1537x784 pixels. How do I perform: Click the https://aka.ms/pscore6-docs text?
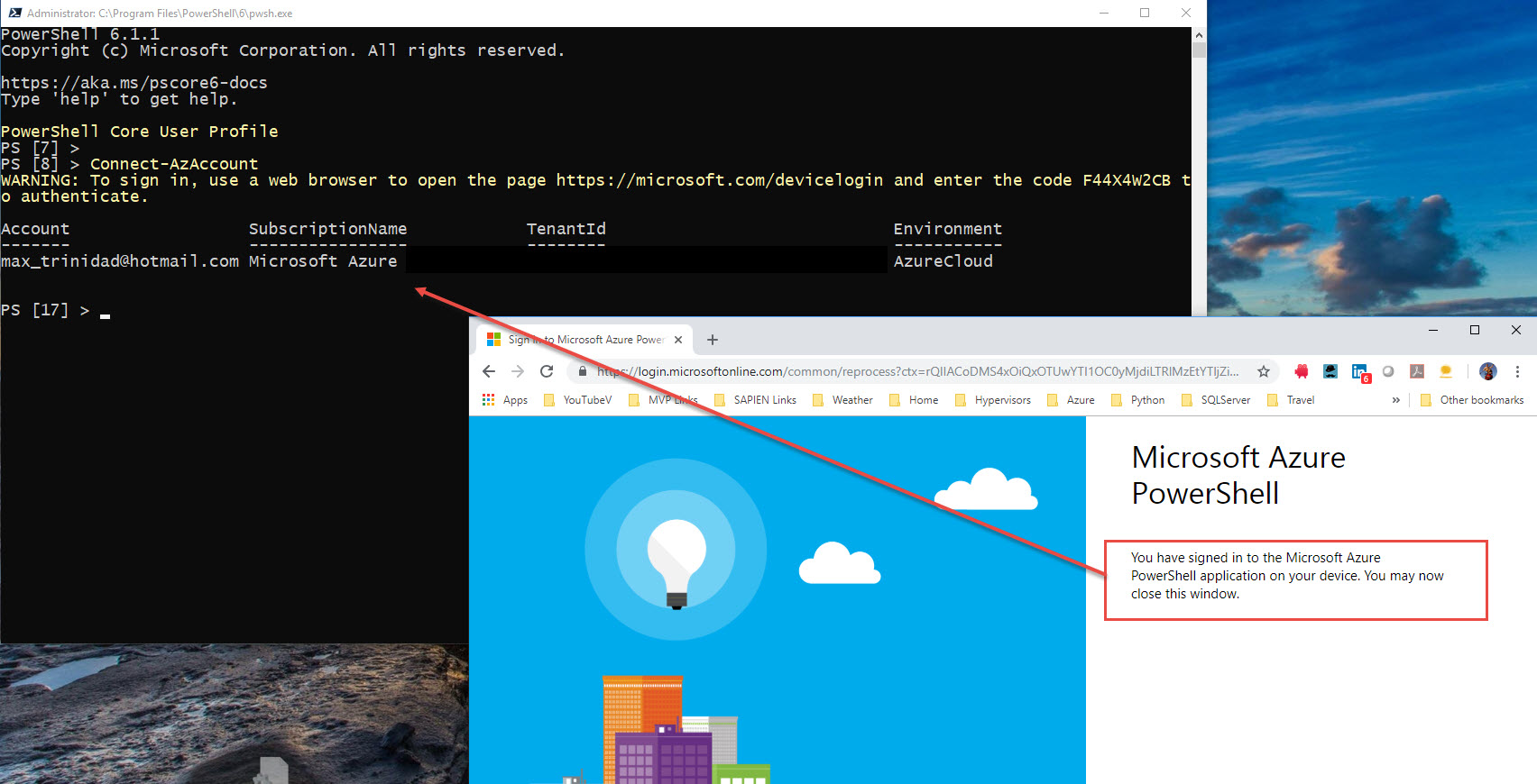coord(134,83)
